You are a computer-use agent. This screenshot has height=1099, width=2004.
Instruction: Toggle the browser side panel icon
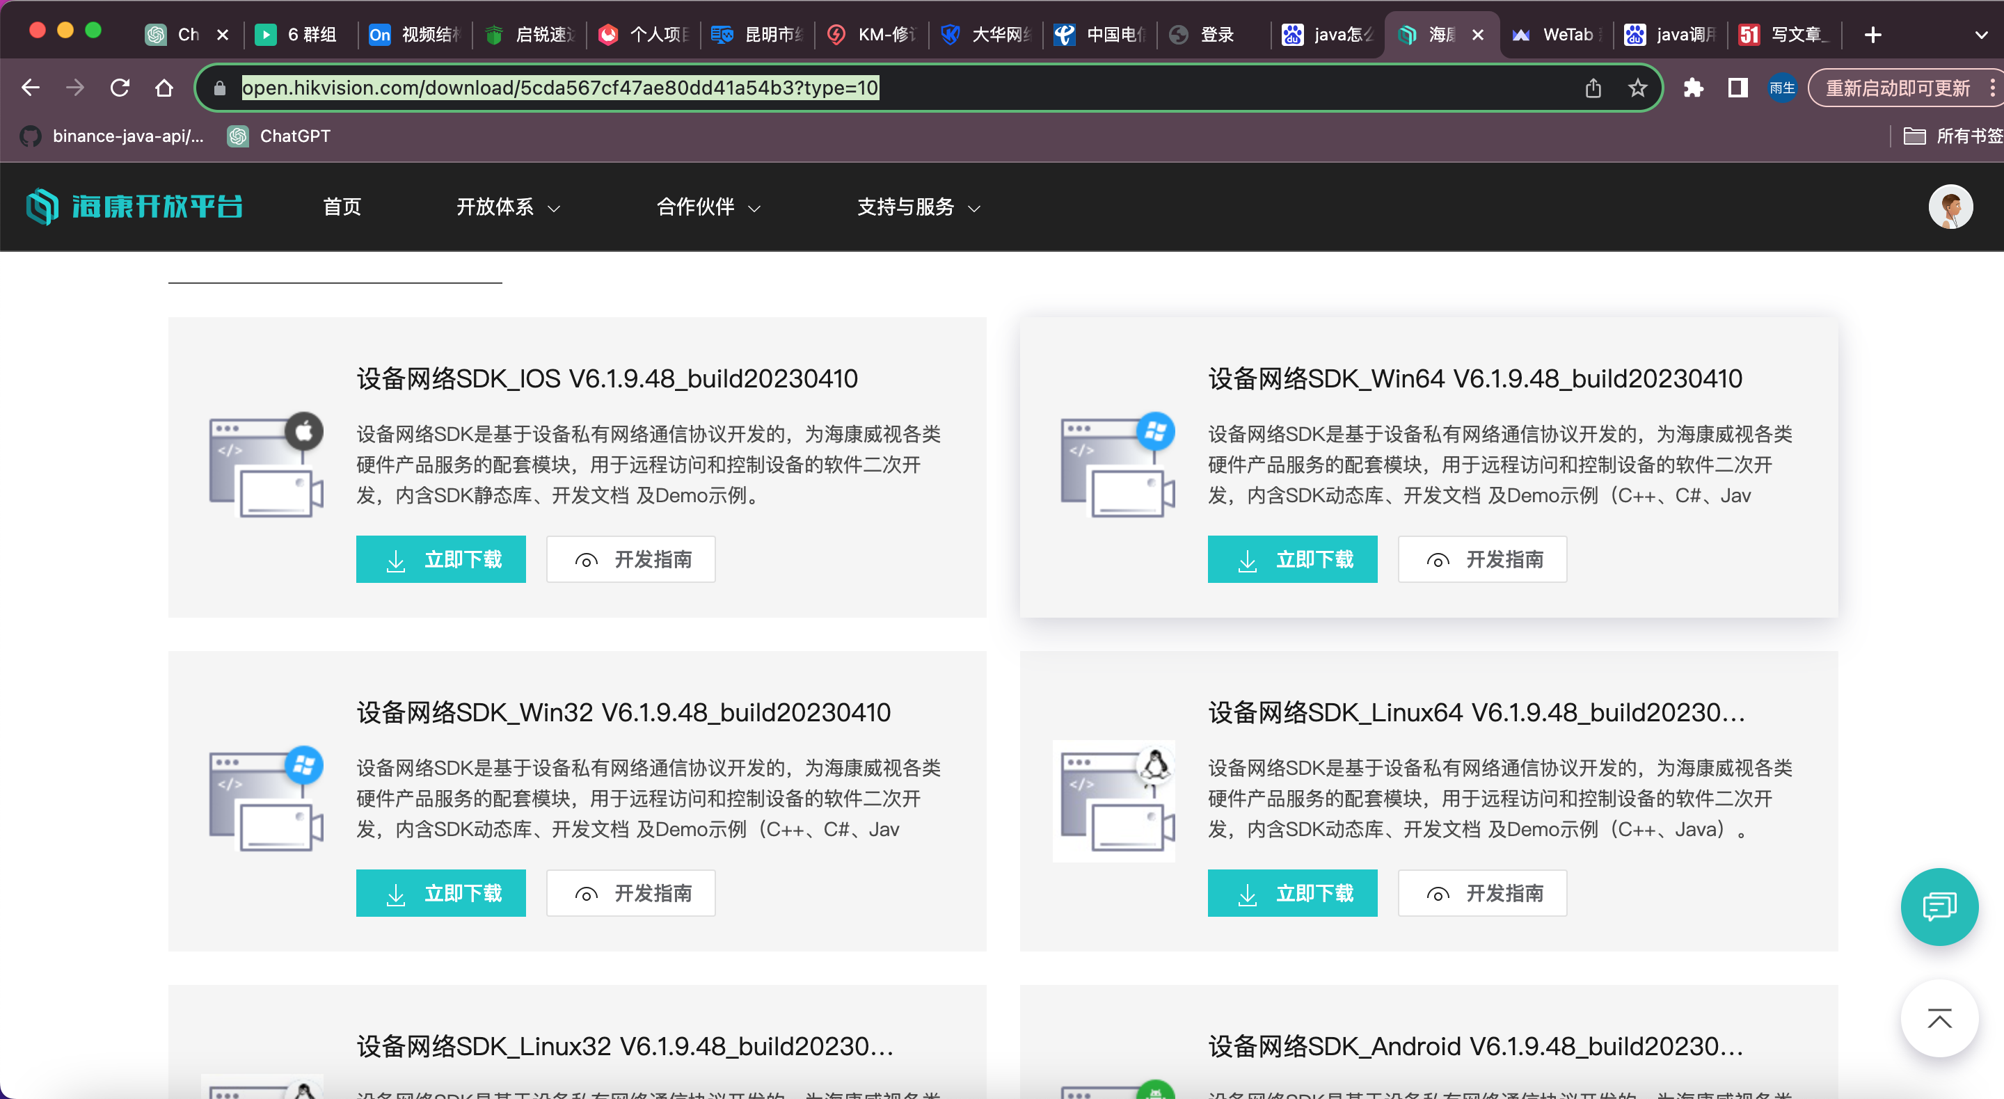1737,88
